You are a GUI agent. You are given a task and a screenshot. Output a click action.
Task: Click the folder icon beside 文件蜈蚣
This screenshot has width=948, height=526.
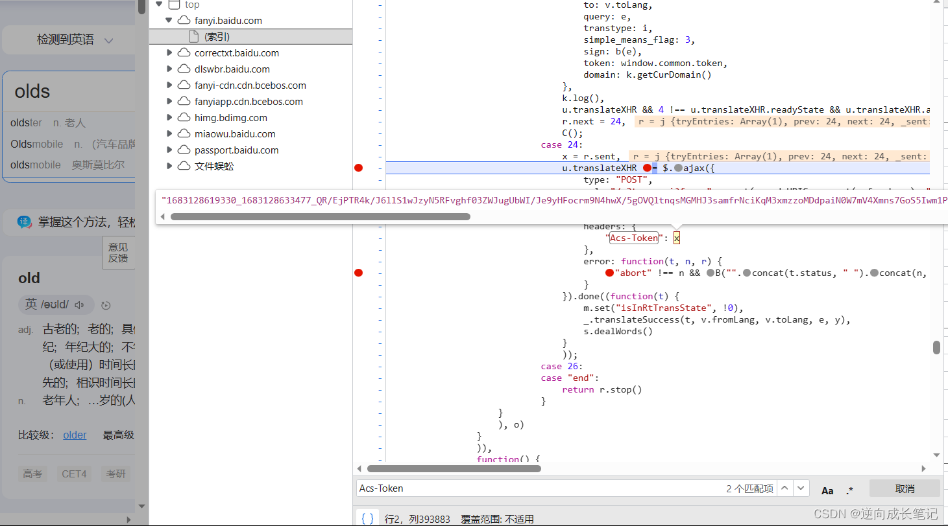[x=184, y=166]
